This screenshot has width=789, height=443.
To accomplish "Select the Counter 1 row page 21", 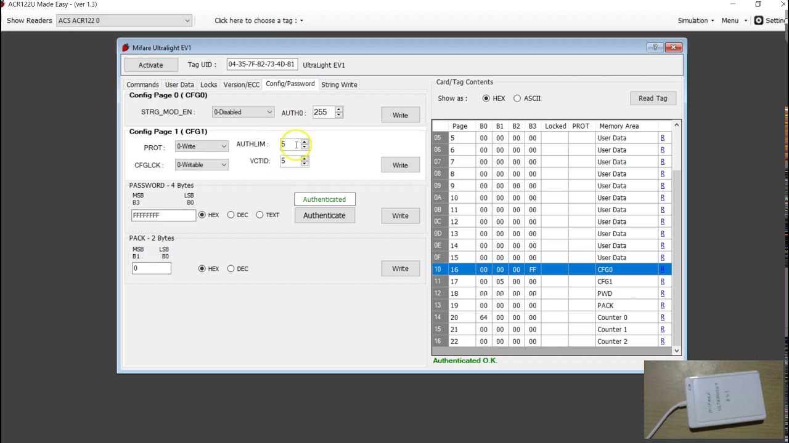I will [552, 329].
